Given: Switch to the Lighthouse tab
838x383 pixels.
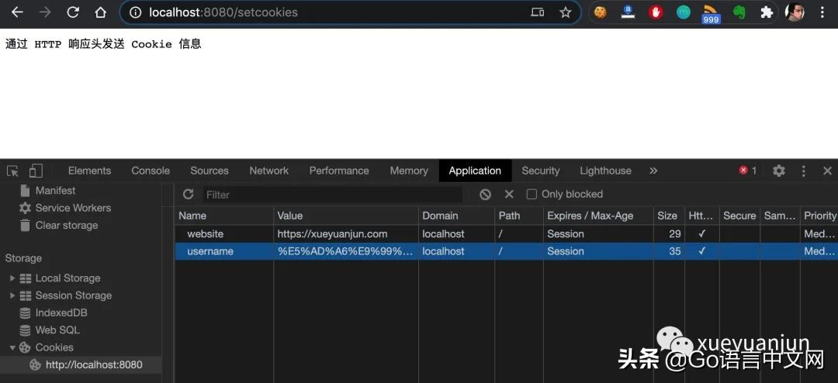Looking at the screenshot, I should tap(605, 171).
